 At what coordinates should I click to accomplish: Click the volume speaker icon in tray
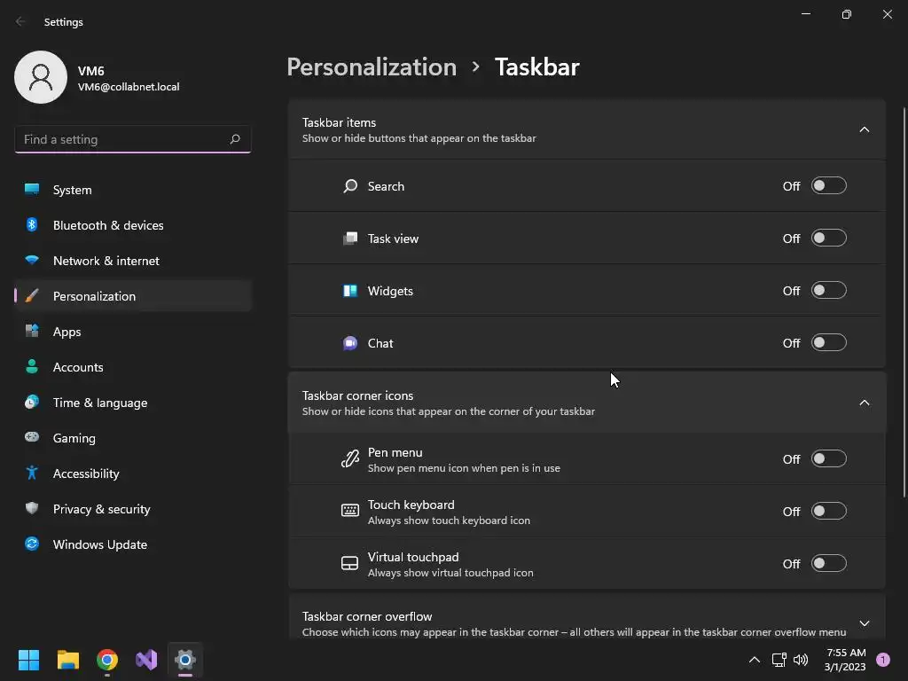[801, 660]
